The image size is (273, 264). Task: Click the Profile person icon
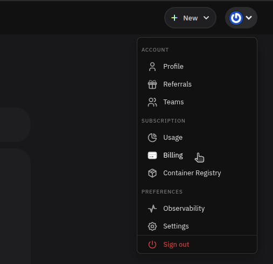tap(152, 67)
